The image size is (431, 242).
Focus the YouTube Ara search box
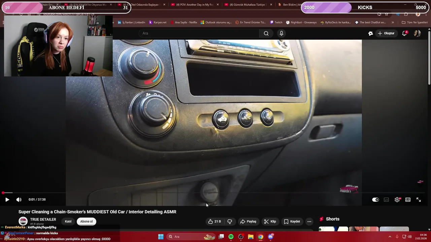tap(199, 33)
